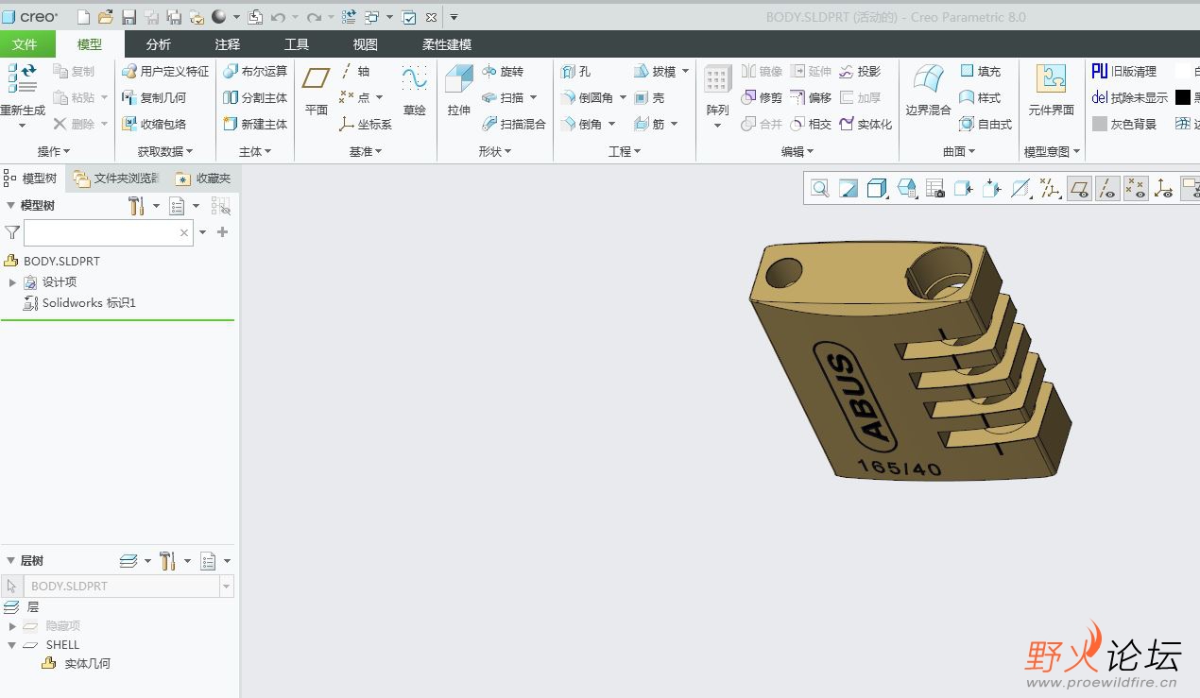
Task: Undo the last action
Action: coord(278,17)
